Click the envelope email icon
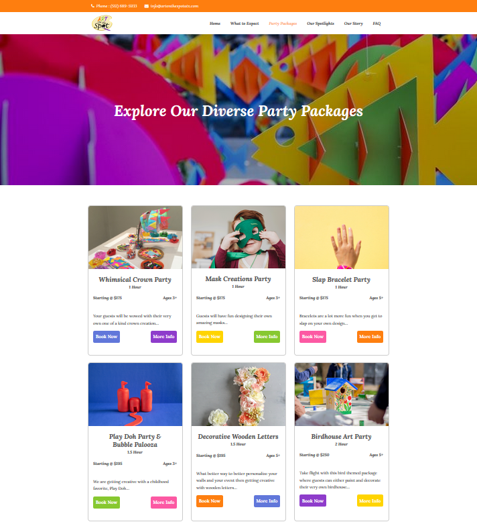The height and width of the screenshot is (524, 477). [146, 6]
